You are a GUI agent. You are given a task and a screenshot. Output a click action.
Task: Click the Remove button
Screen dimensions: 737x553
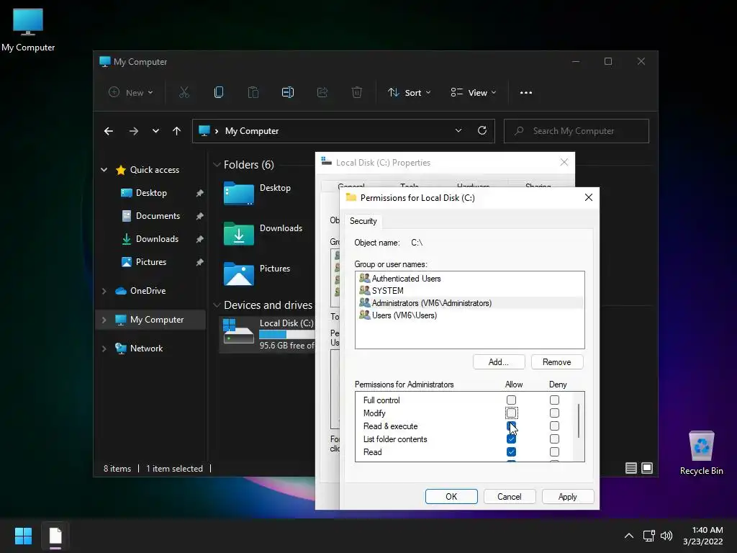[557, 362]
